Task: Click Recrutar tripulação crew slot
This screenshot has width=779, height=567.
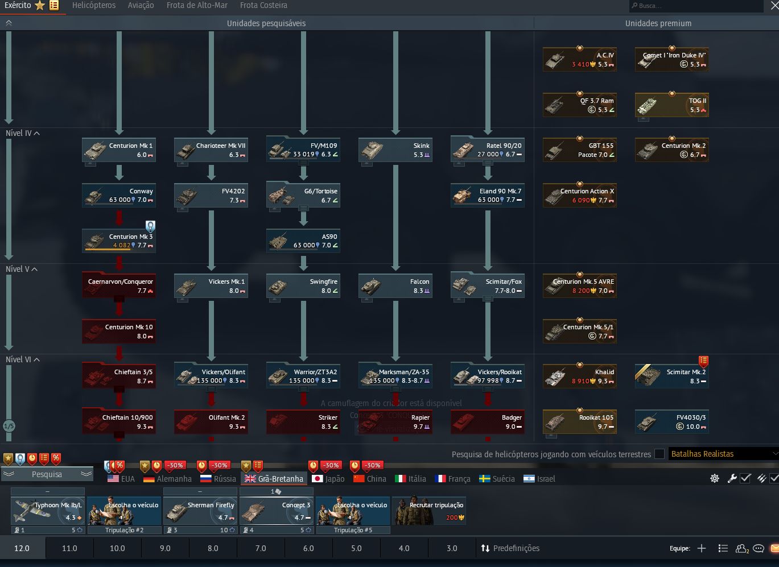Action: [429, 511]
